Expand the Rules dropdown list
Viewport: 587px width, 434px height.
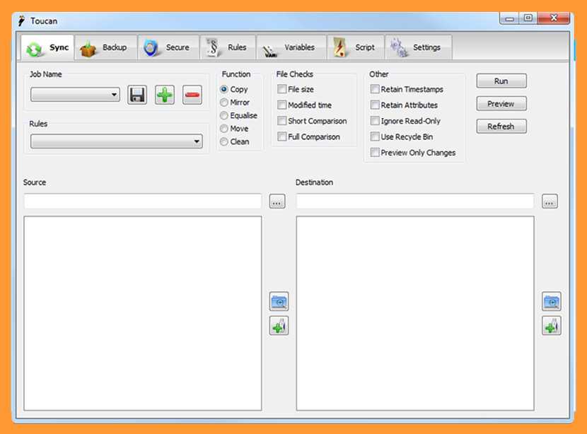point(117,141)
